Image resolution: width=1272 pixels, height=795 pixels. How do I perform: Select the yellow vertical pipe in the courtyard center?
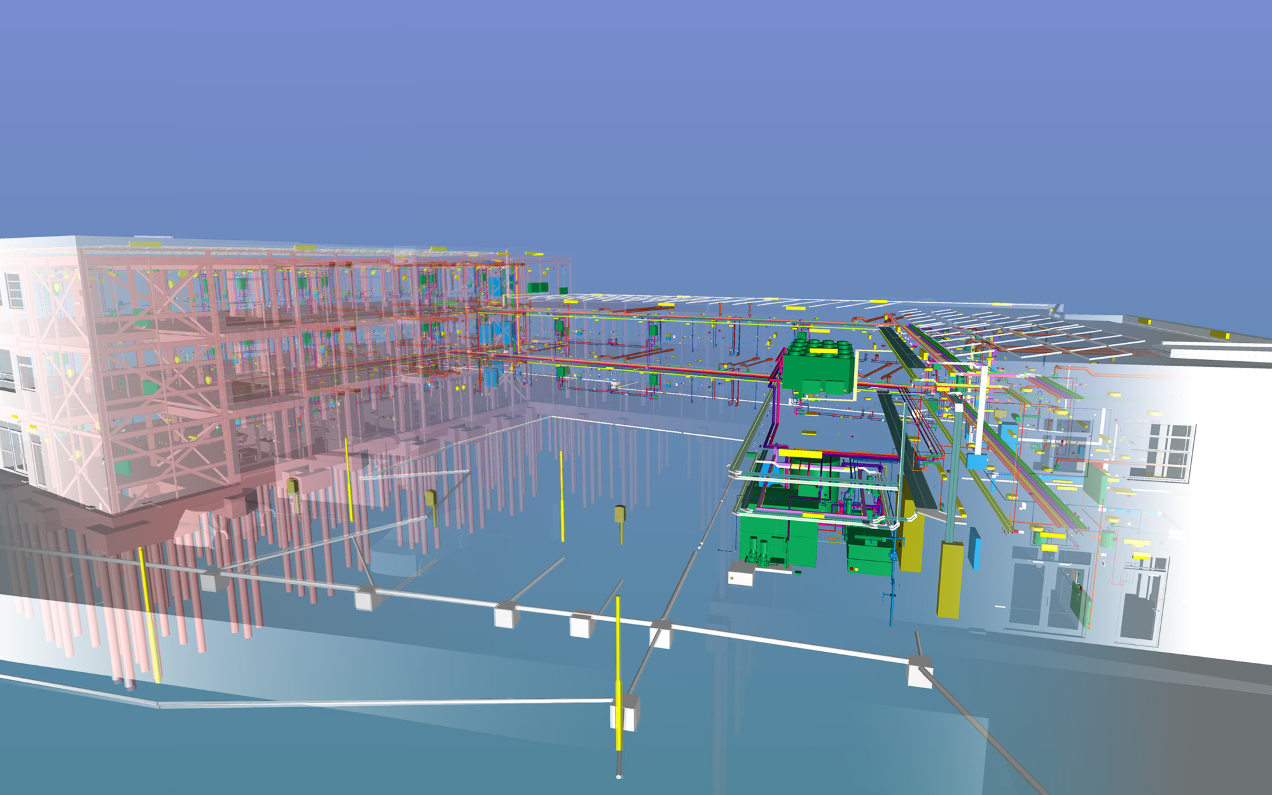[x=562, y=496]
